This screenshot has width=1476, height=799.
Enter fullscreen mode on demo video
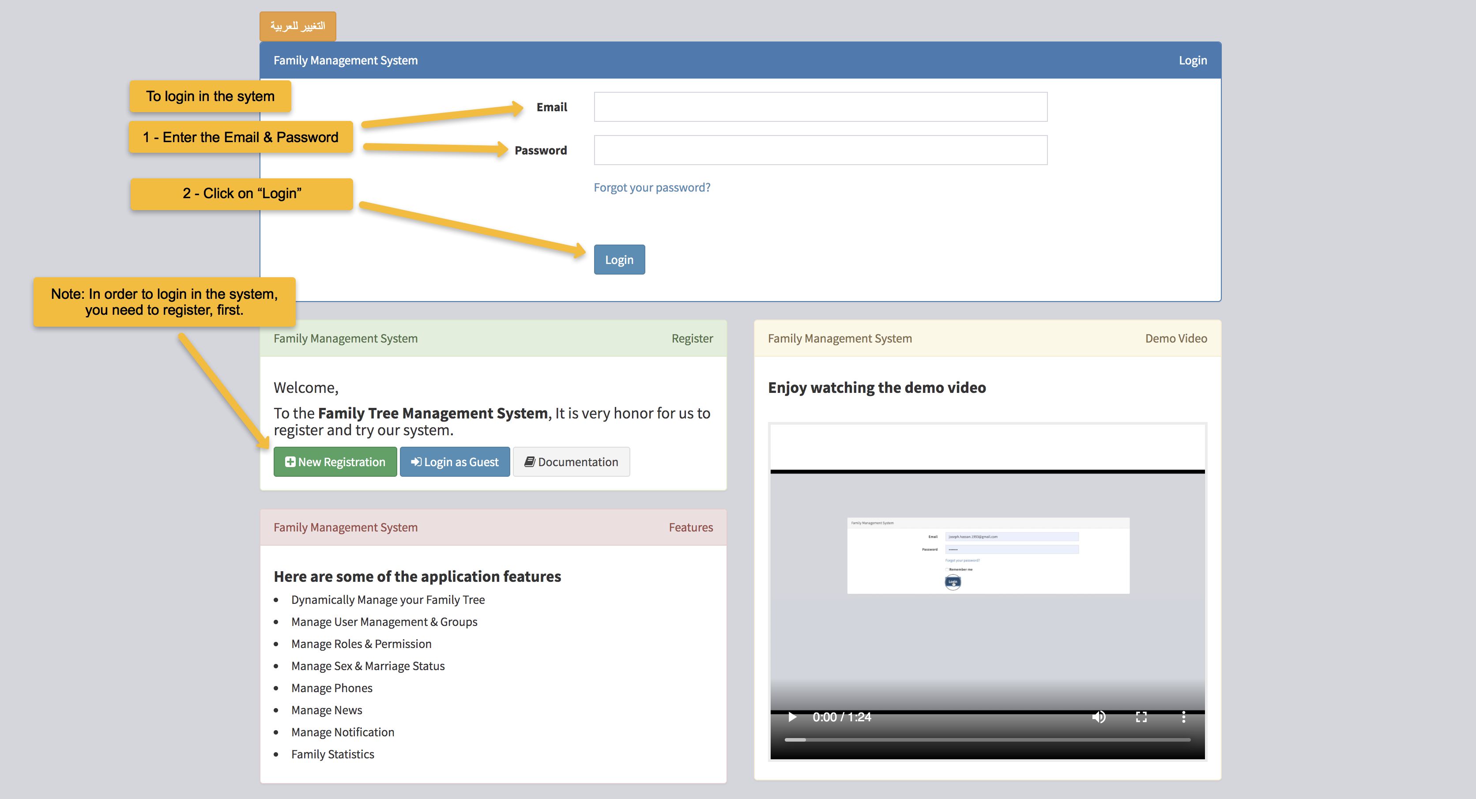tap(1141, 717)
